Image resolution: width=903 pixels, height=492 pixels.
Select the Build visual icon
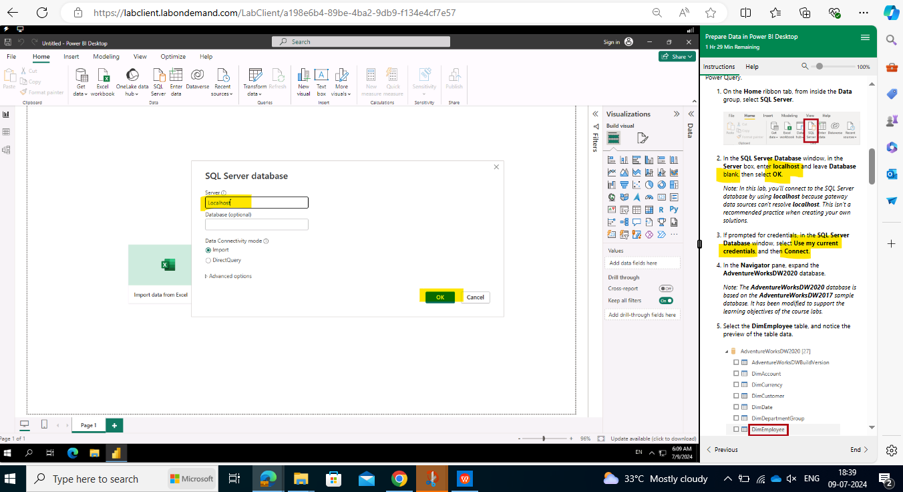point(613,138)
